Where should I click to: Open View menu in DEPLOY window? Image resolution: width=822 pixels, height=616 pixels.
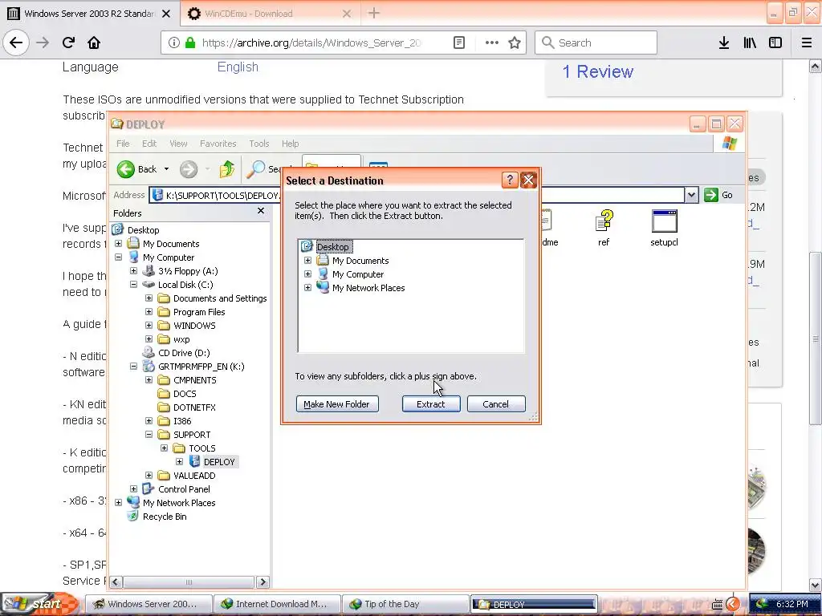pyautogui.click(x=178, y=144)
